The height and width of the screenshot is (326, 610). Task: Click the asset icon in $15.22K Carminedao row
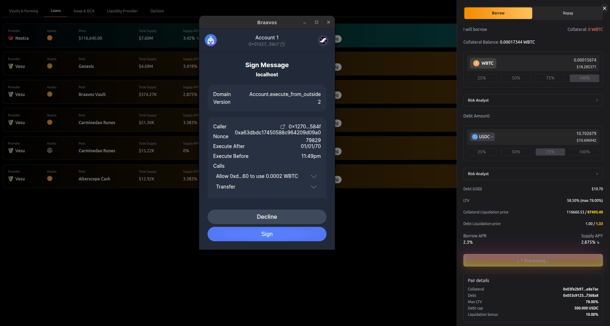[50, 151]
